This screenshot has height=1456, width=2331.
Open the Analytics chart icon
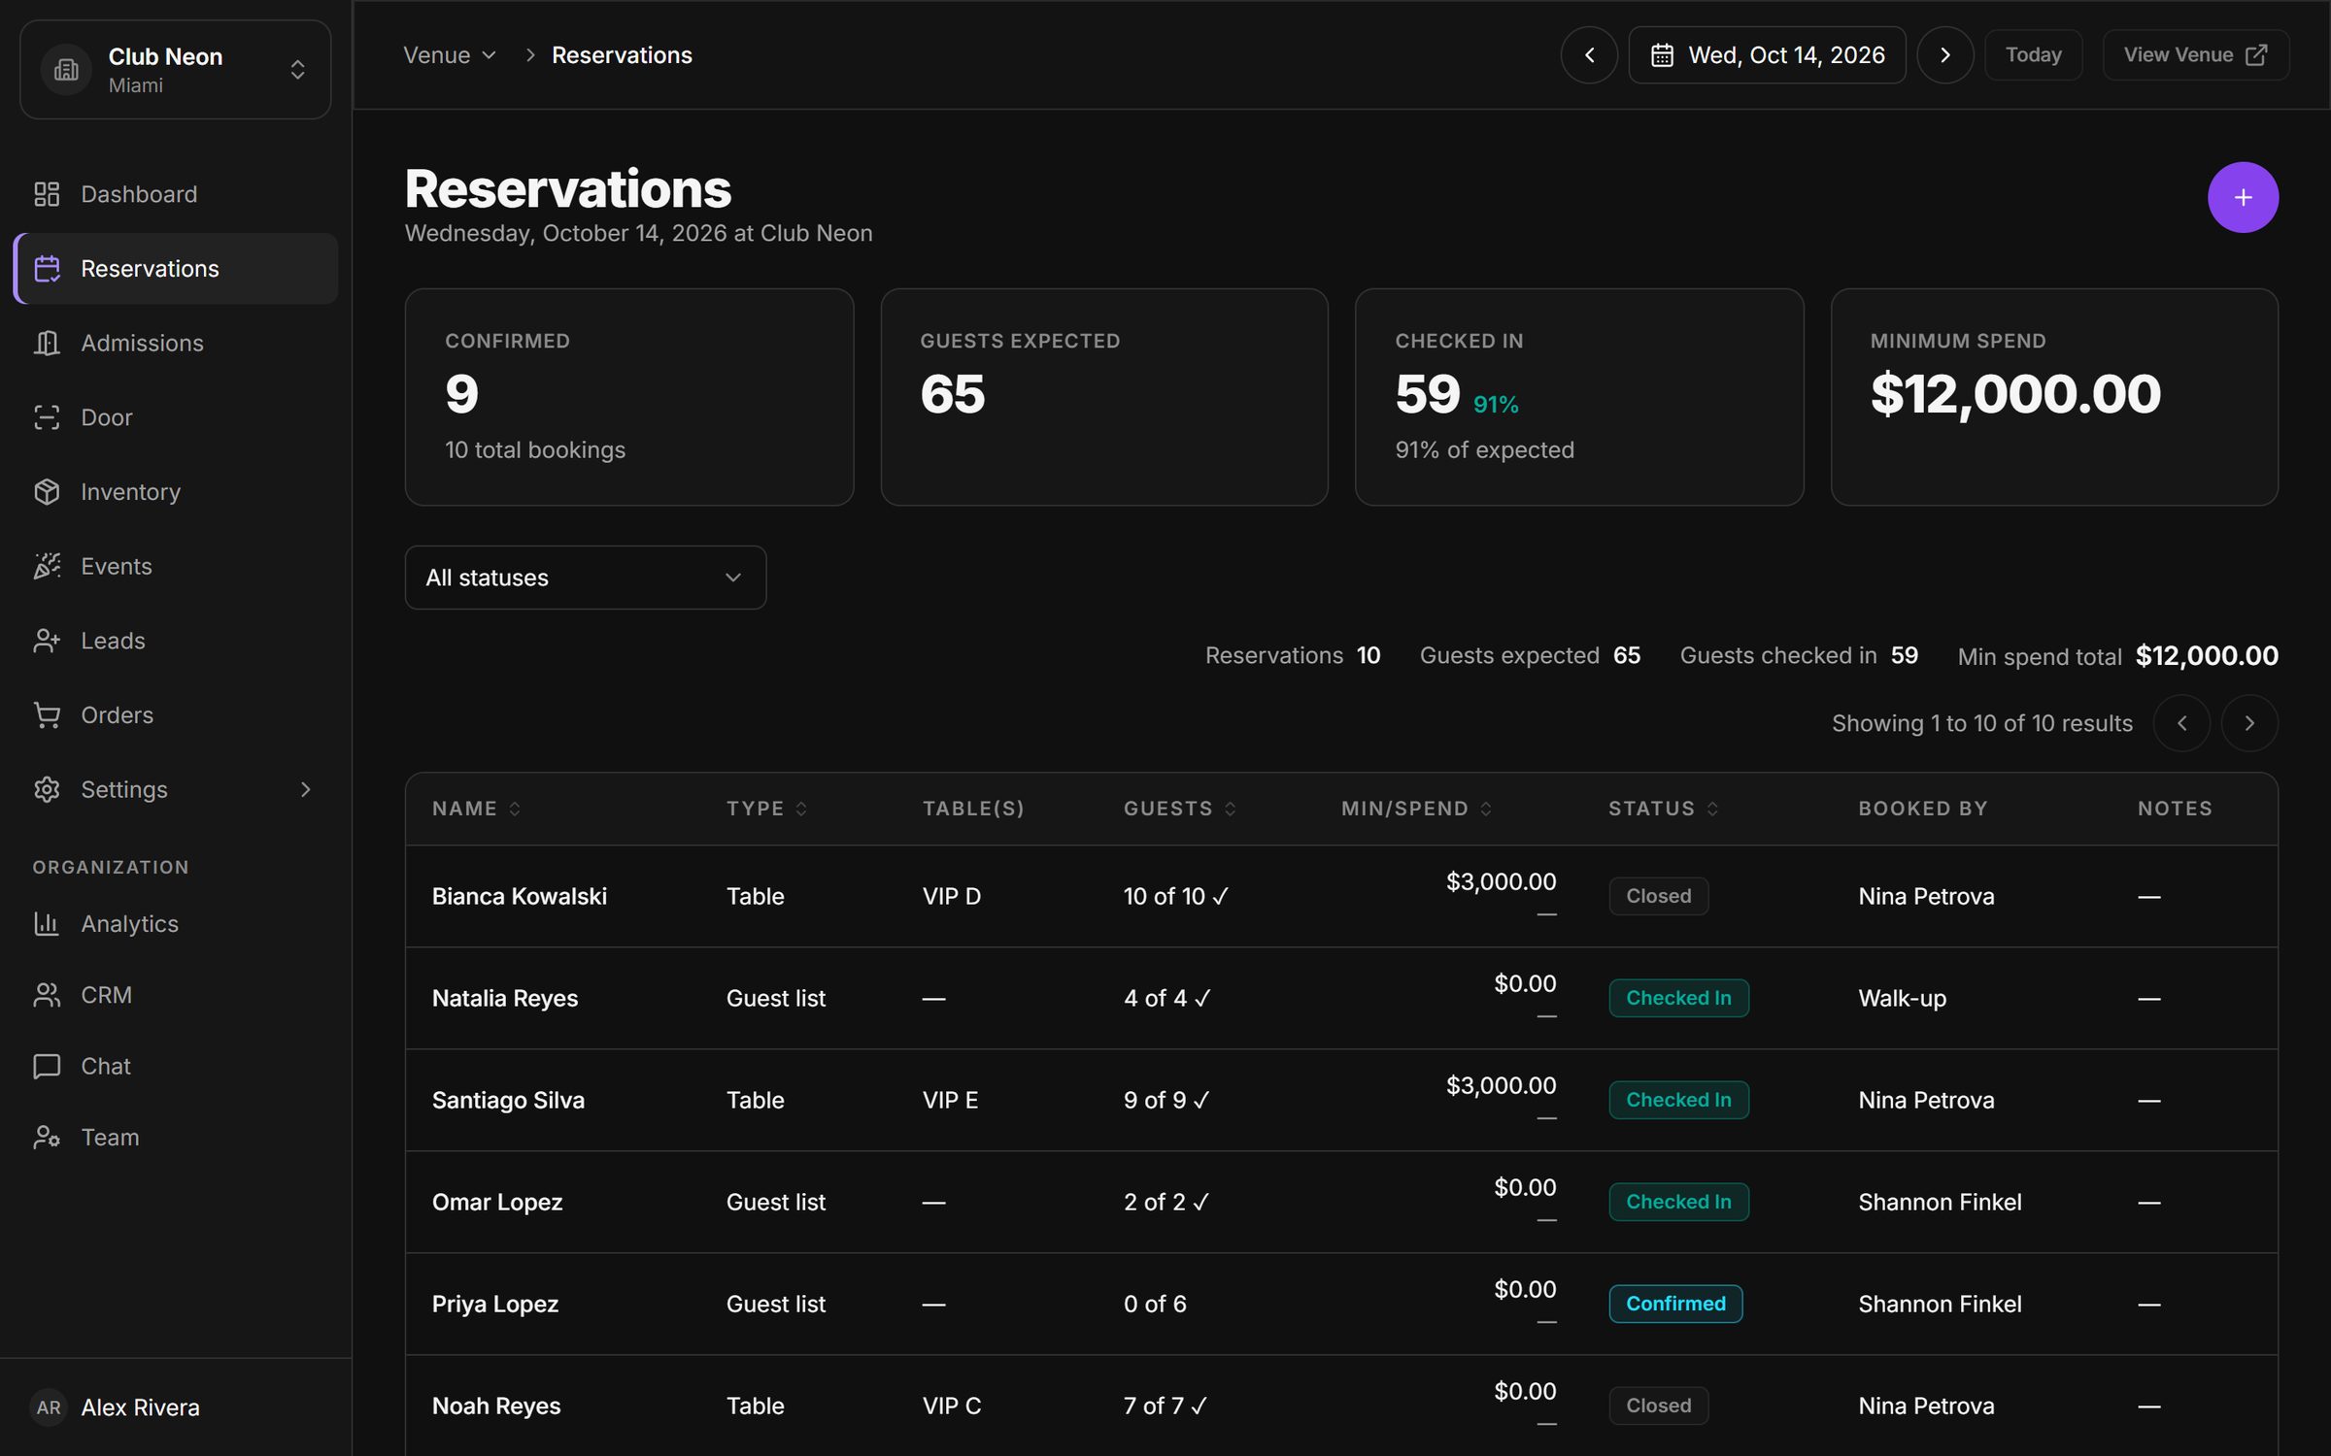[x=47, y=924]
